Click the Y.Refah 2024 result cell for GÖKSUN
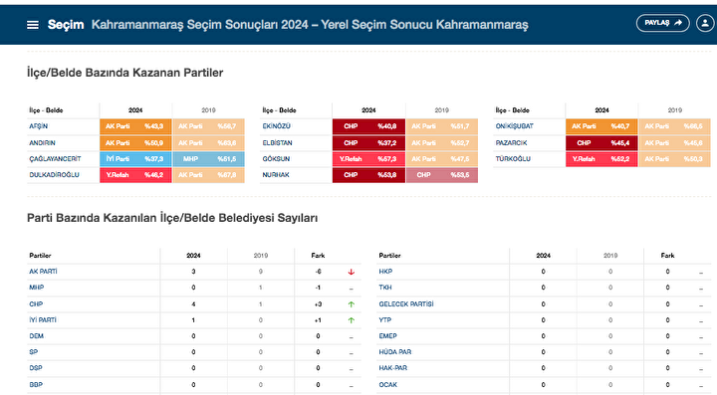 point(368,159)
